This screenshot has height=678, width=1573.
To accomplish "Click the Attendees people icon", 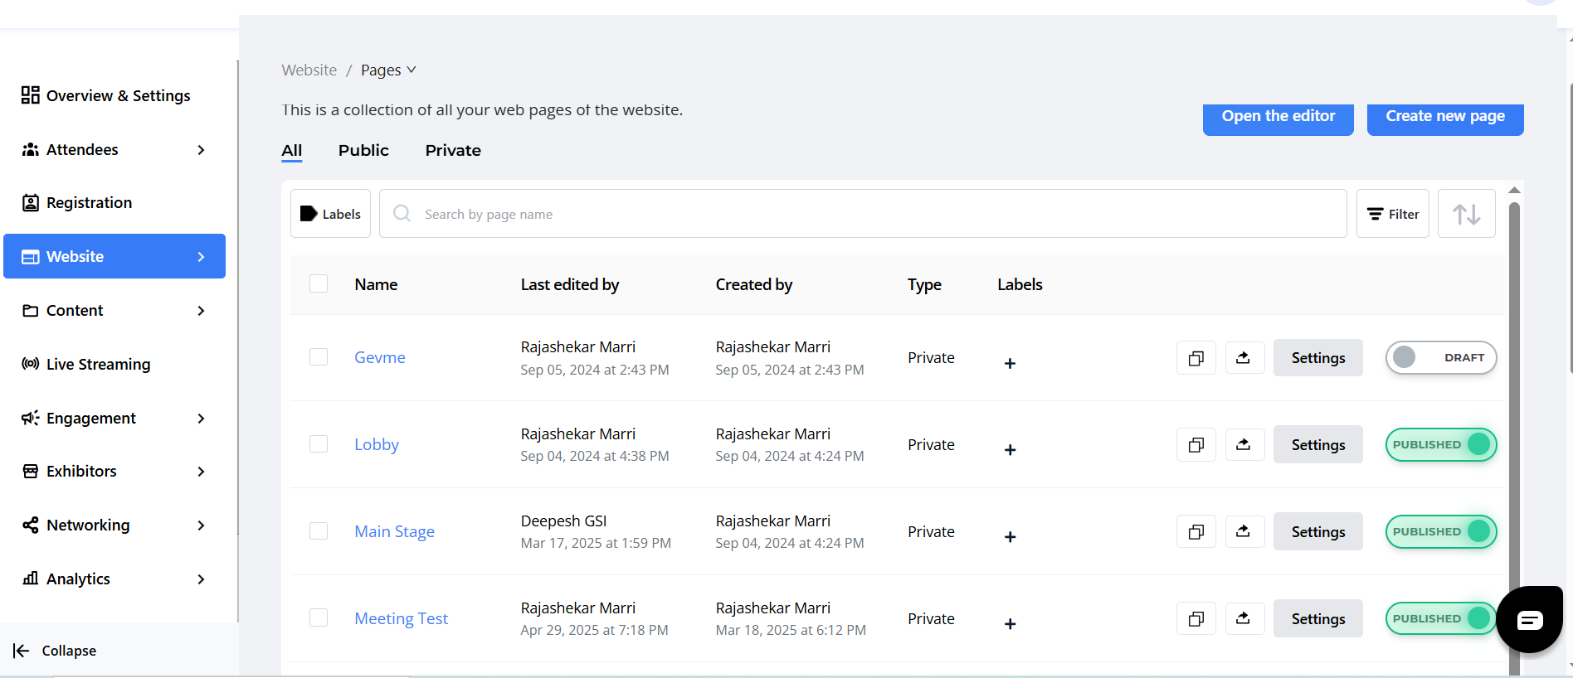I will pyautogui.click(x=31, y=149).
